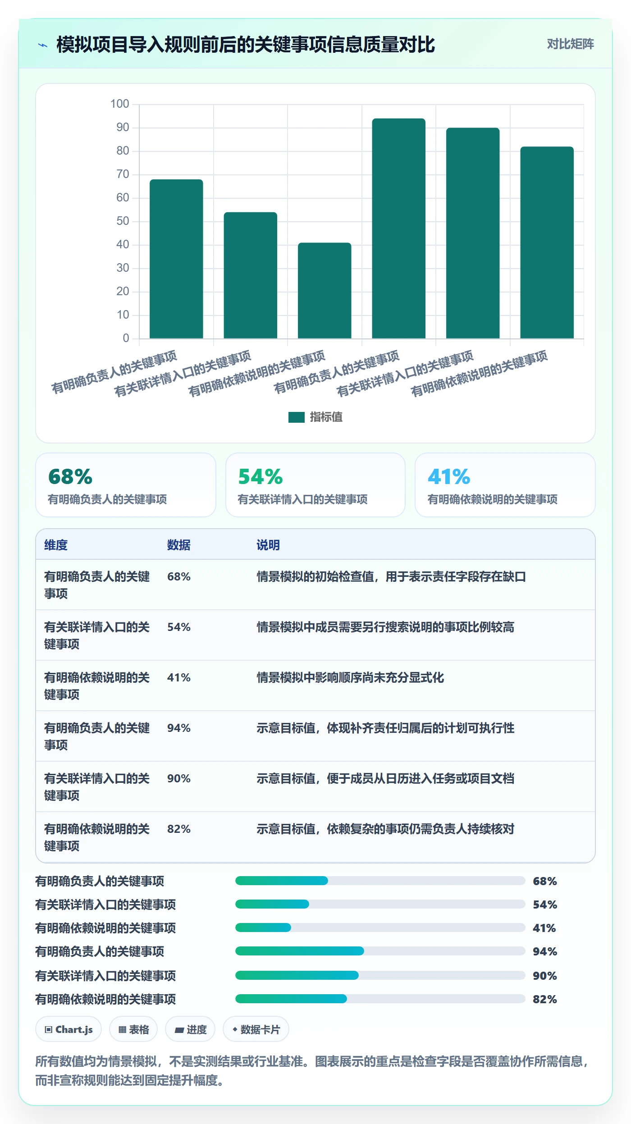Click the progress bar filled to 94%

point(380,951)
